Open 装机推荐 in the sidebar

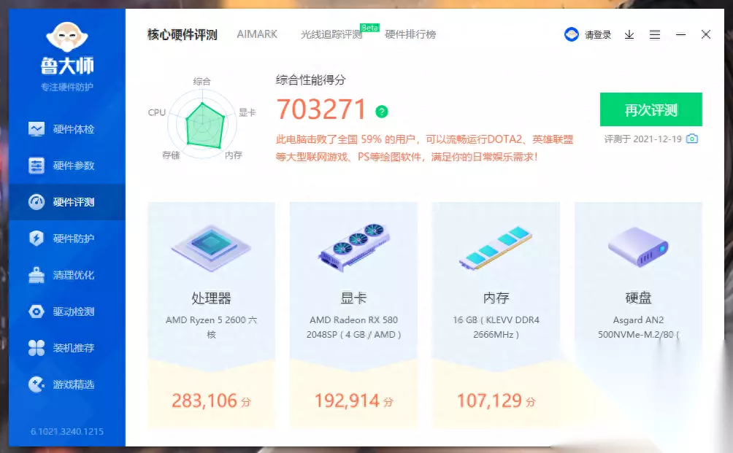point(67,347)
